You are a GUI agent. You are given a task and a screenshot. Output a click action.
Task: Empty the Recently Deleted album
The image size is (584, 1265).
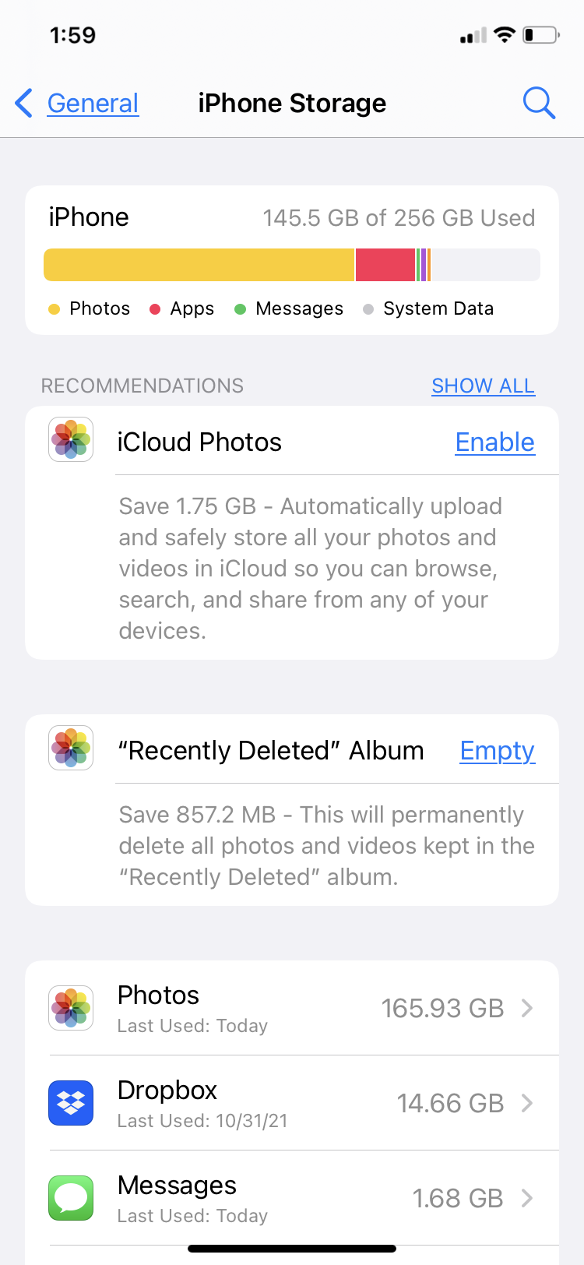point(497,751)
